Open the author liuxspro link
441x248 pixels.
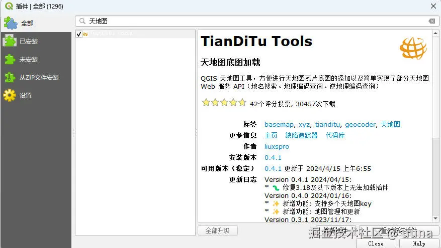(x=277, y=147)
